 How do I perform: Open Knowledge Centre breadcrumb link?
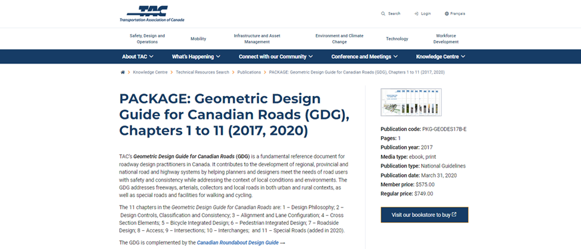pos(150,72)
